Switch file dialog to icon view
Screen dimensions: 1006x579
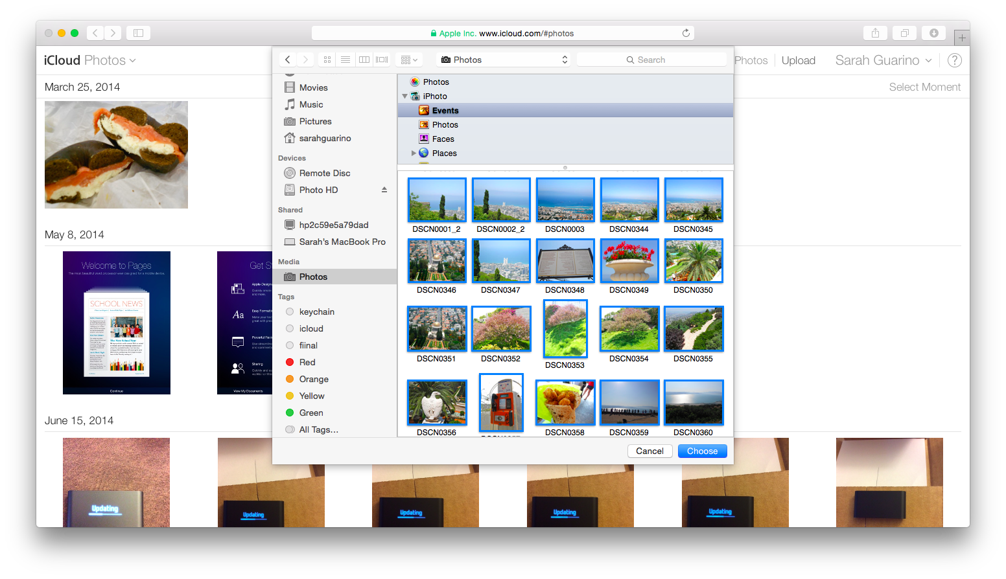(327, 60)
